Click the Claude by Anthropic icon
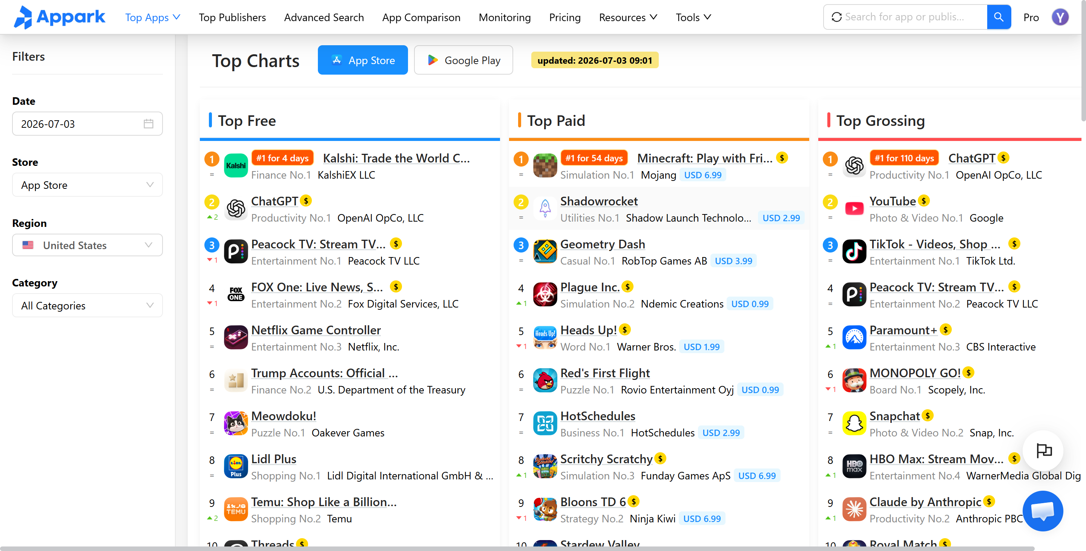1086x551 pixels. click(854, 509)
